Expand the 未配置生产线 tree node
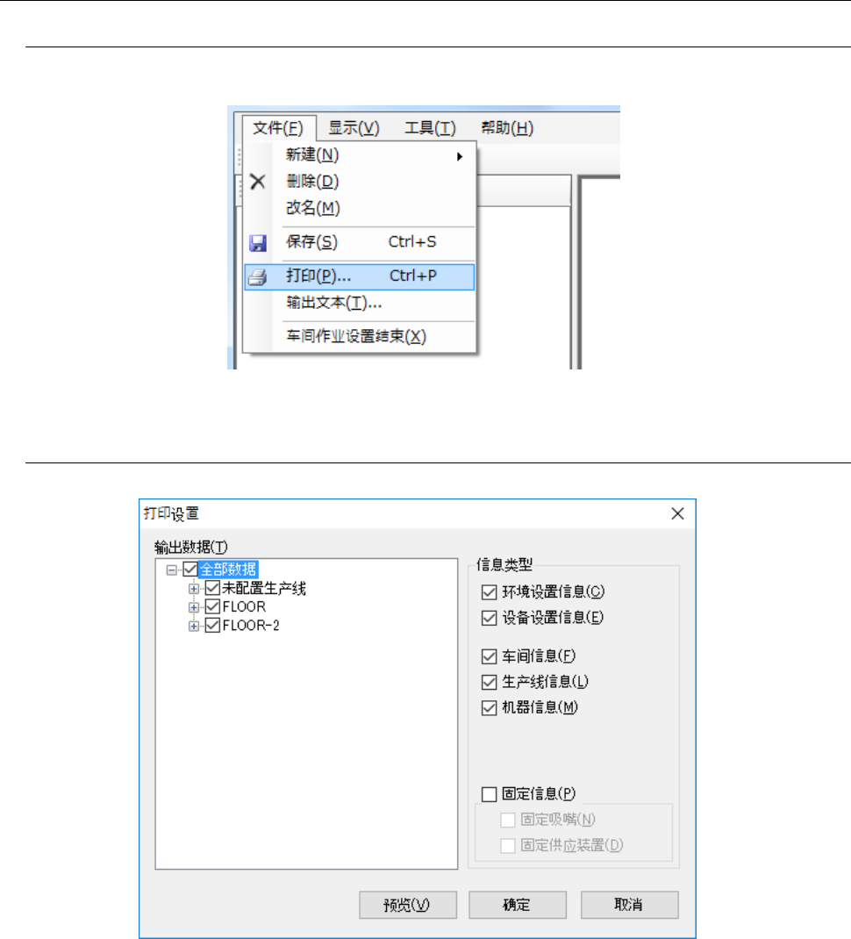Image resolution: width=851 pixels, height=939 pixels. (x=193, y=589)
